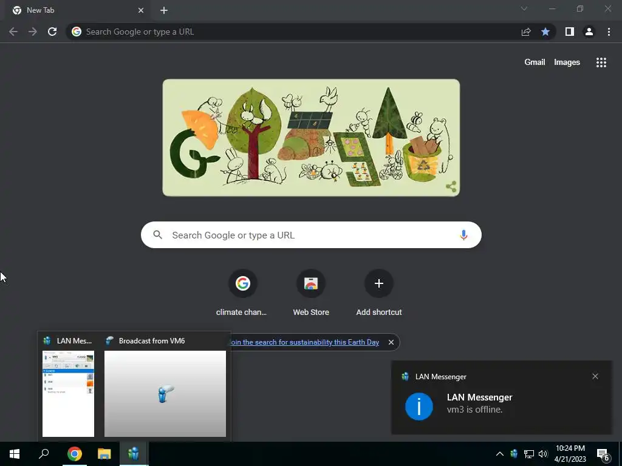Toggle the bookmark star for this tab
Viewport: 622px width, 466px height.
pyautogui.click(x=545, y=32)
